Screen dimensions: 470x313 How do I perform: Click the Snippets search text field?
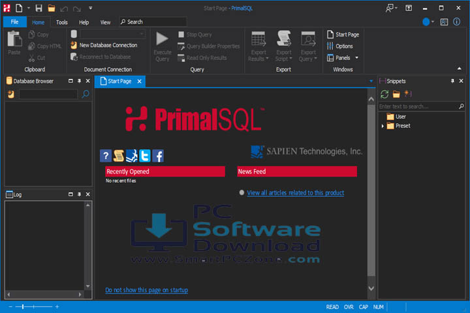[x=418, y=106]
